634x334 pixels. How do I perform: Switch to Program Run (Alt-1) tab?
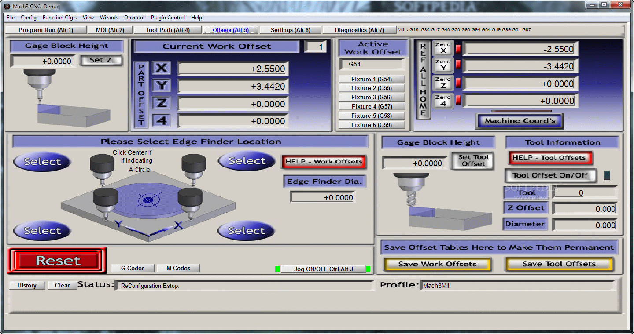click(46, 30)
